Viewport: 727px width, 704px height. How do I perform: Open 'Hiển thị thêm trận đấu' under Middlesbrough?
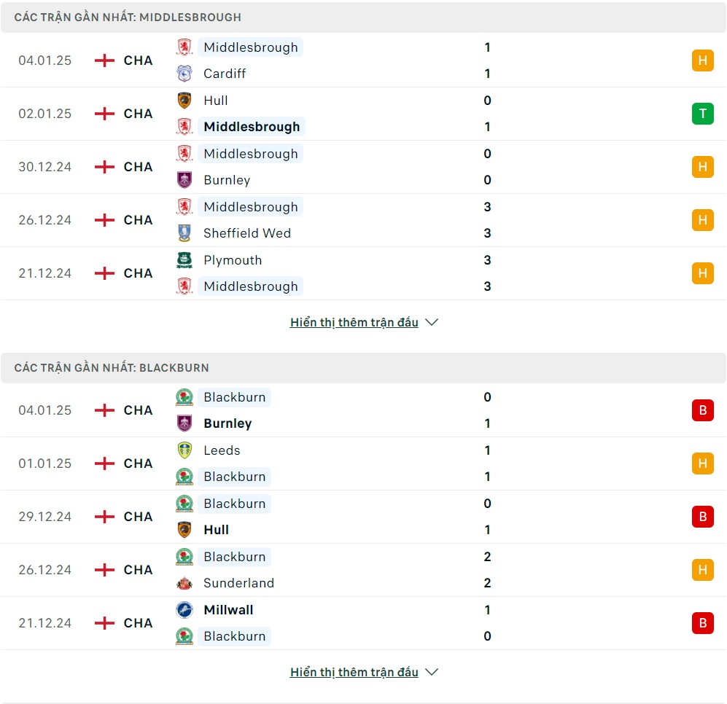(x=354, y=322)
